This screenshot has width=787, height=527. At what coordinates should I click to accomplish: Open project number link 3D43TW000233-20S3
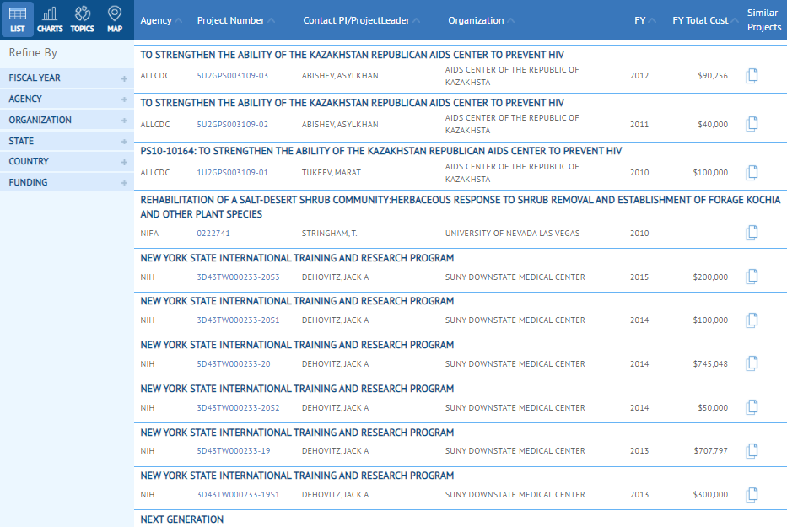pos(239,277)
